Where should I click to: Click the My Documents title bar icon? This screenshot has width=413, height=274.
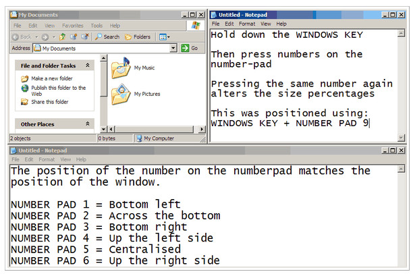point(13,14)
